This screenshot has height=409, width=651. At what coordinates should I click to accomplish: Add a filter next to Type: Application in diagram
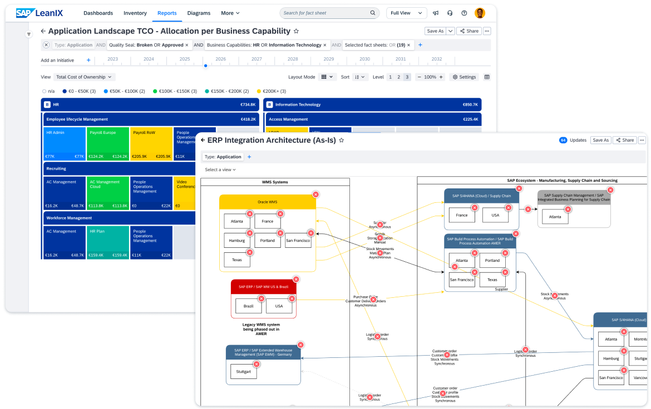click(249, 157)
